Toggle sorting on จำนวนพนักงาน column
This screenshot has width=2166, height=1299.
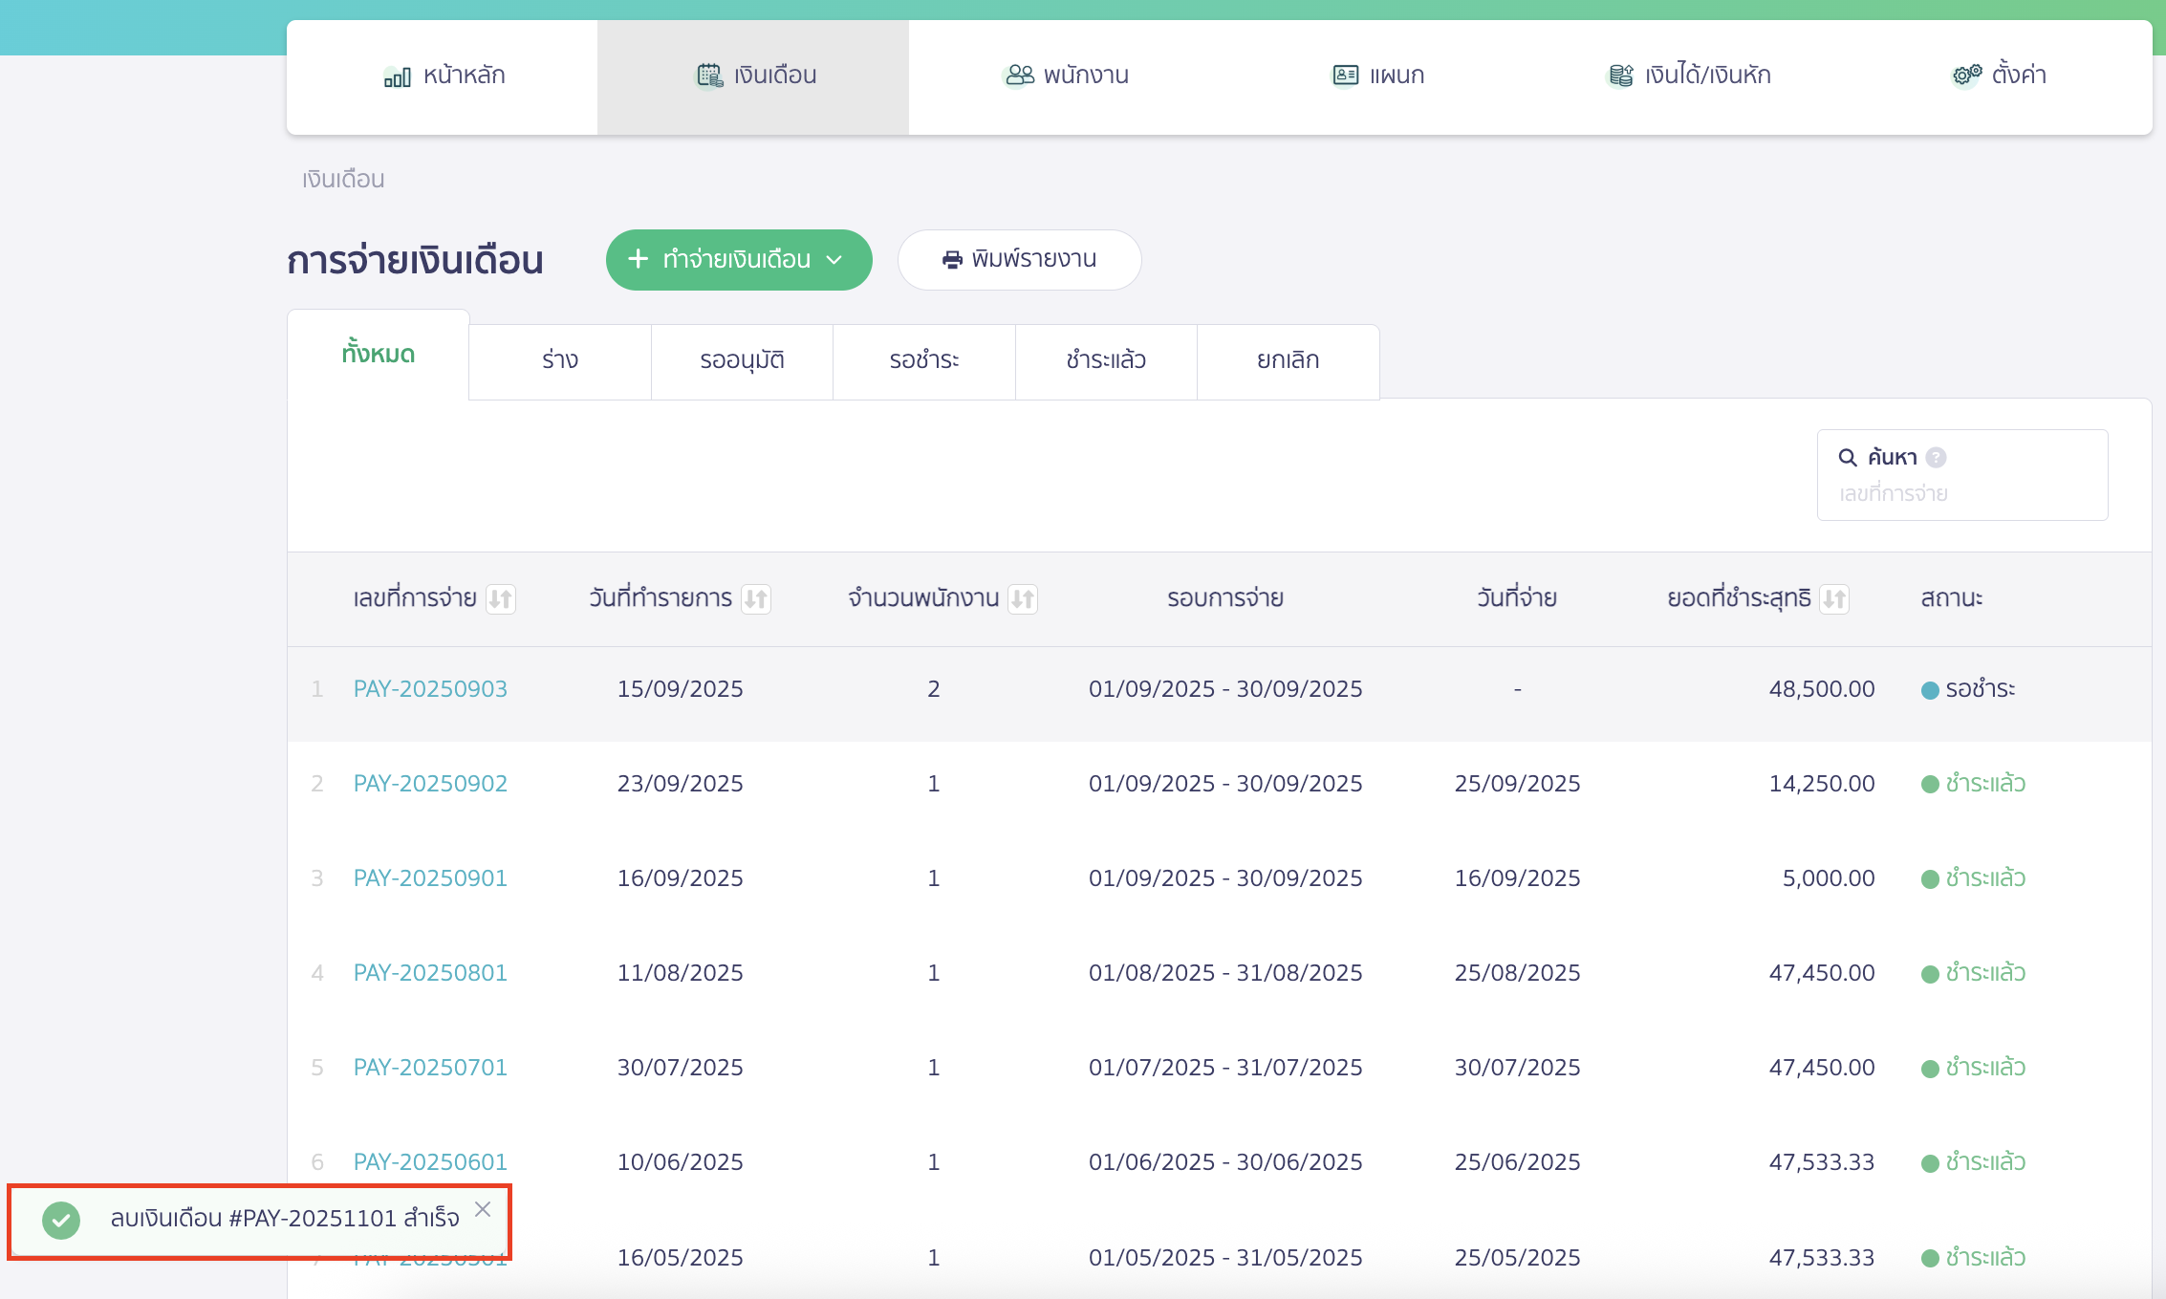1022,599
